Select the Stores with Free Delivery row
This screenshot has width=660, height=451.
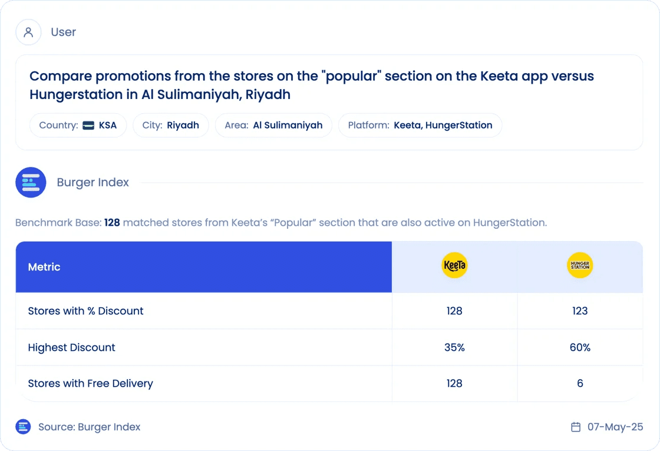click(x=329, y=384)
